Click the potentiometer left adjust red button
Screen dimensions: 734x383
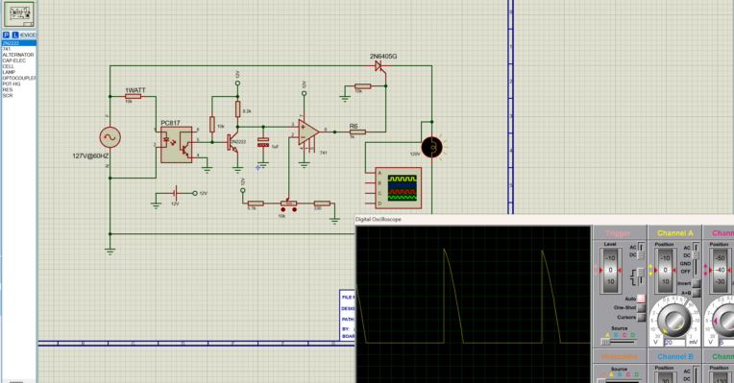[282, 210]
